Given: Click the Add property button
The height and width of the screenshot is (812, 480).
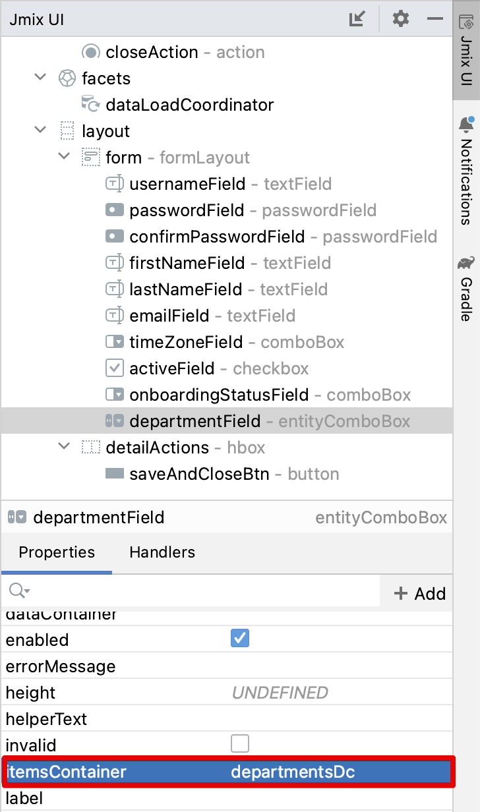Looking at the screenshot, I should pos(418,593).
